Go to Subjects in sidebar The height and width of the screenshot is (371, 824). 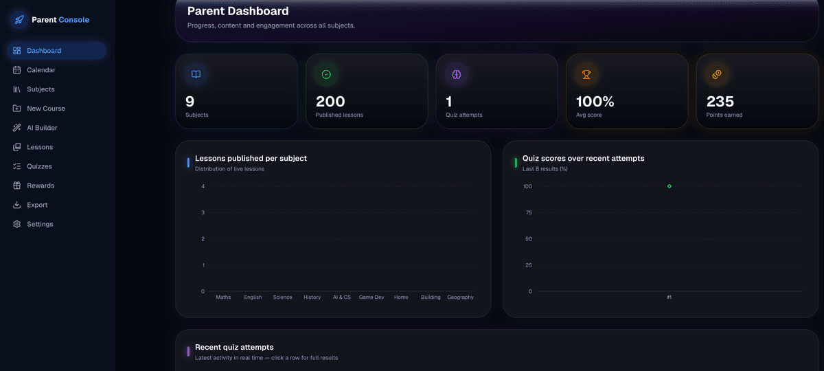coord(56,89)
